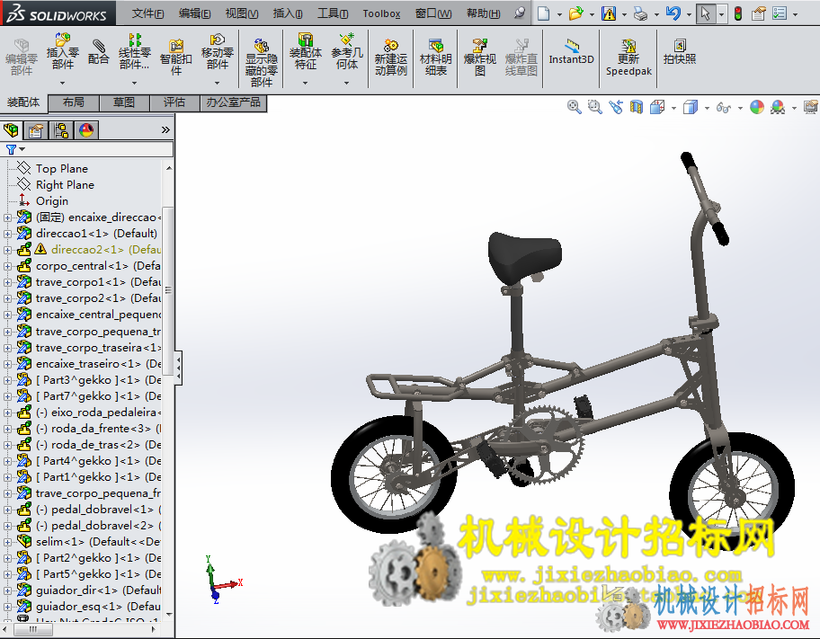Click Insert Components (插入零部件) icon

point(62,51)
